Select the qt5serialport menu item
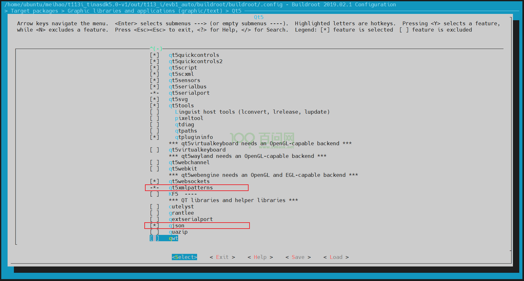Image resolution: width=524 pixels, height=281 pixels. point(189,93)
